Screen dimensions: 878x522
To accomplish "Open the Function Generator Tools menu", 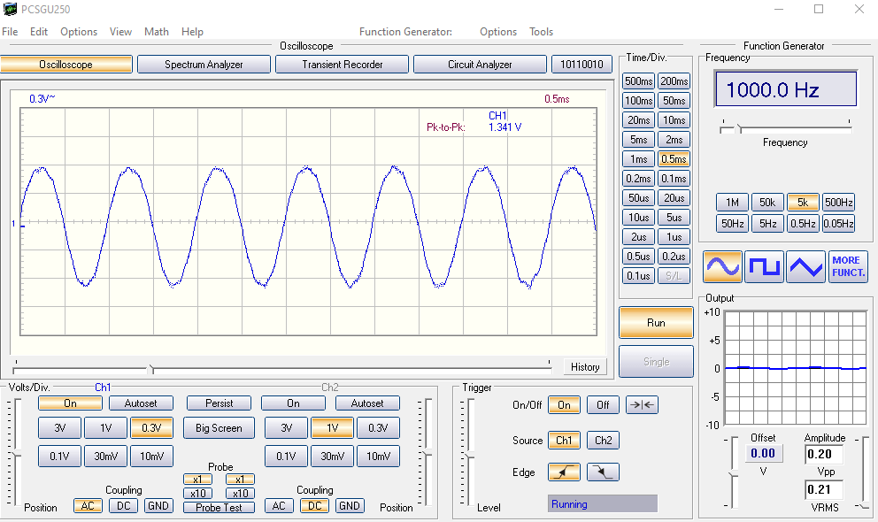I will 541,32.
